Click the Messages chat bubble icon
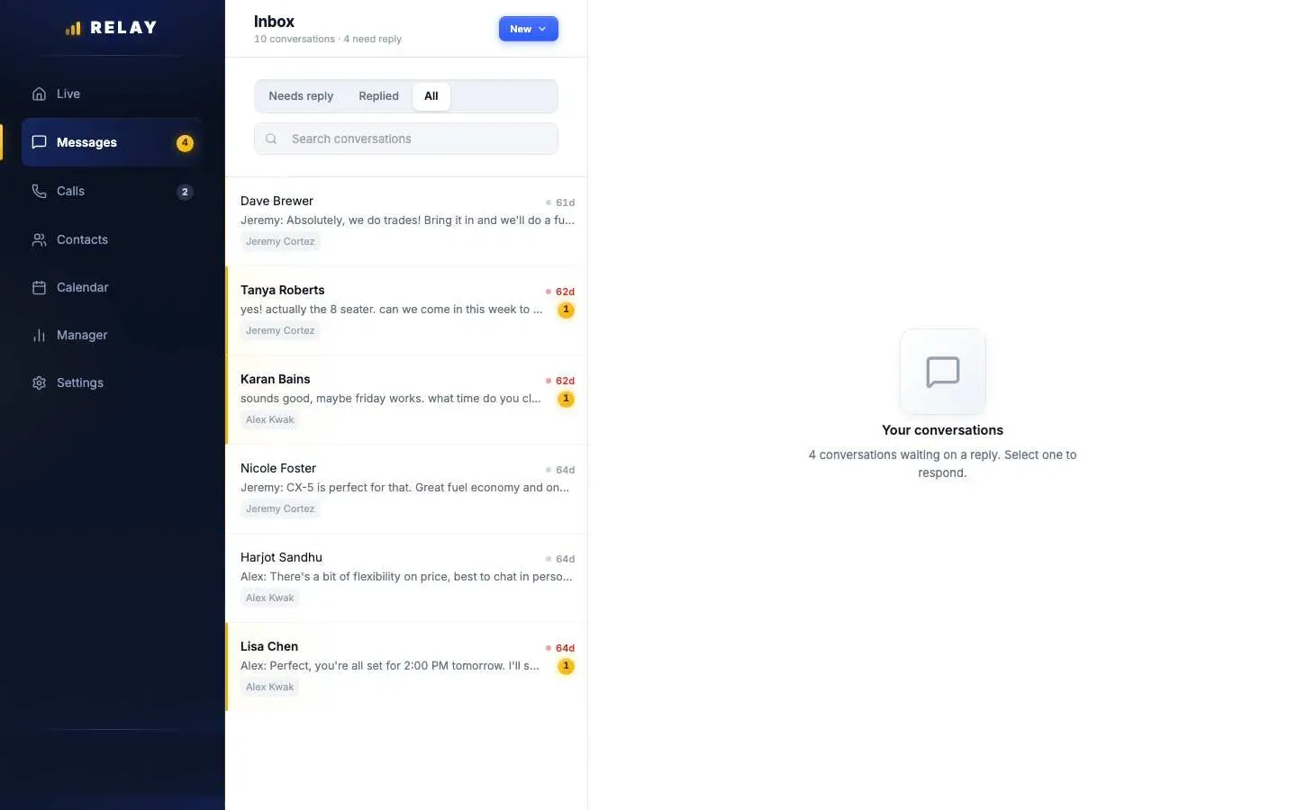 [39, 142]
